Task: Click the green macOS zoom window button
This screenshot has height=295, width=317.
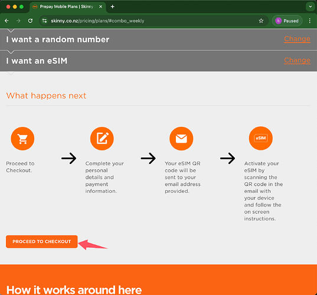Action: [21, 6]
